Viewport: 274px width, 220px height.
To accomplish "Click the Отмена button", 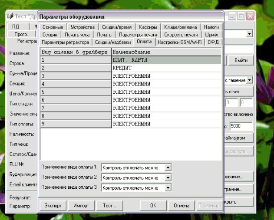I will (x=181, y=205).
